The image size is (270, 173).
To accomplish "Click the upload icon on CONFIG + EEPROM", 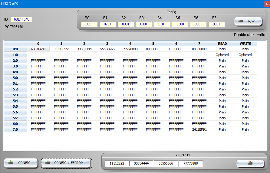I will tap(47, 162).
